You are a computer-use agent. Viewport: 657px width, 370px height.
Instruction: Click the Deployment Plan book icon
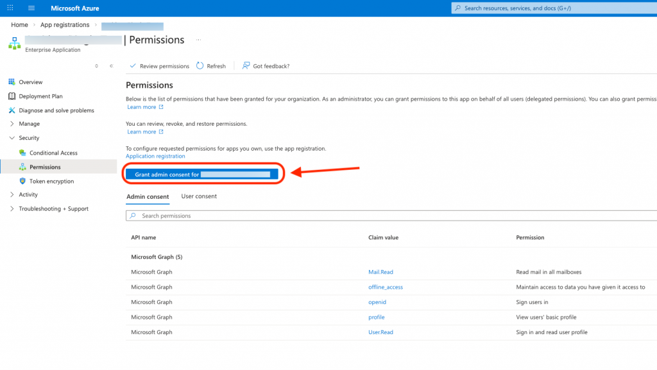(12, 96)
